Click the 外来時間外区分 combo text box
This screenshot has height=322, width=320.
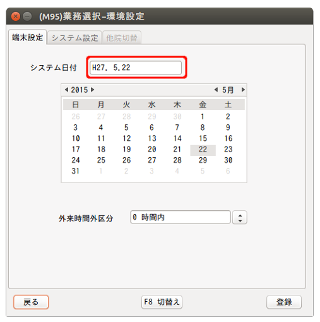pos(181,217)
